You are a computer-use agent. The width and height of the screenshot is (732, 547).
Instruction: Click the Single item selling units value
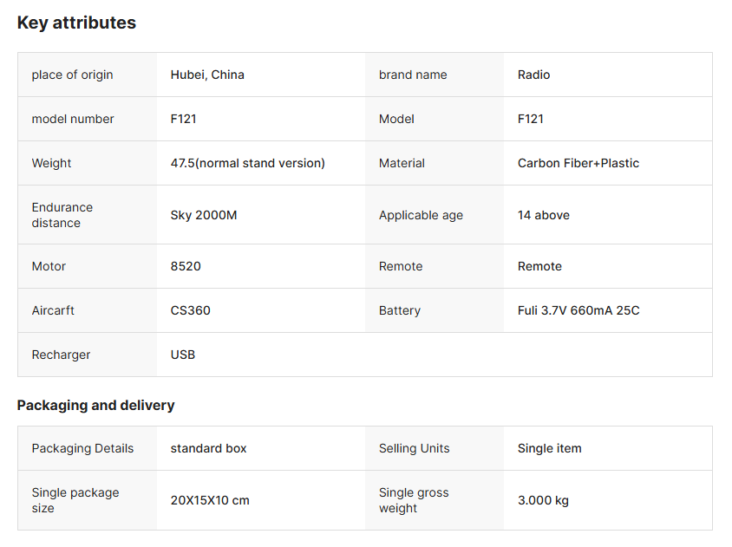(x=549, y=448)
